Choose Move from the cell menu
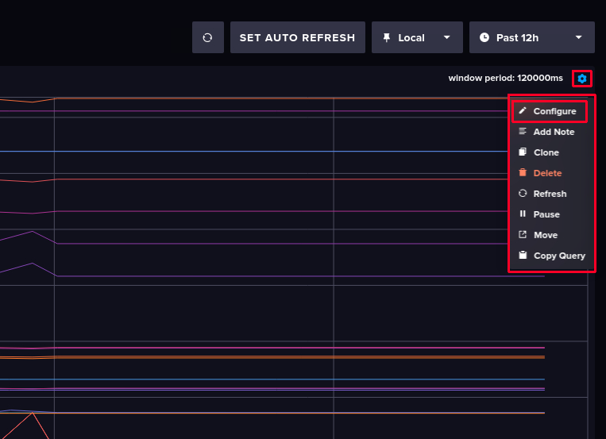Viewport: 606px width, 439px height. 545,235
